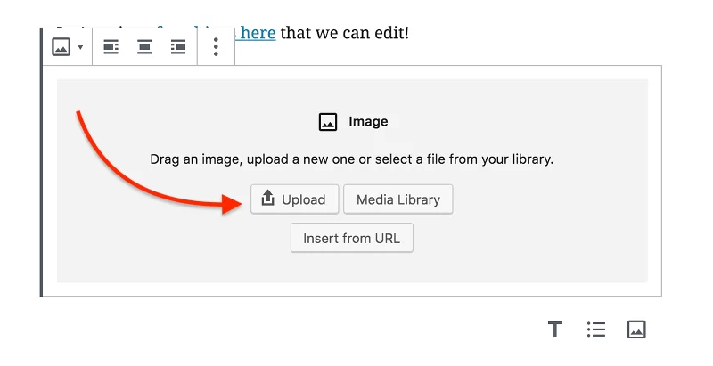Viewport: 713px width, 366px height.
Task: Add a list block with the list icon
Action: click(x=596, y=329)
